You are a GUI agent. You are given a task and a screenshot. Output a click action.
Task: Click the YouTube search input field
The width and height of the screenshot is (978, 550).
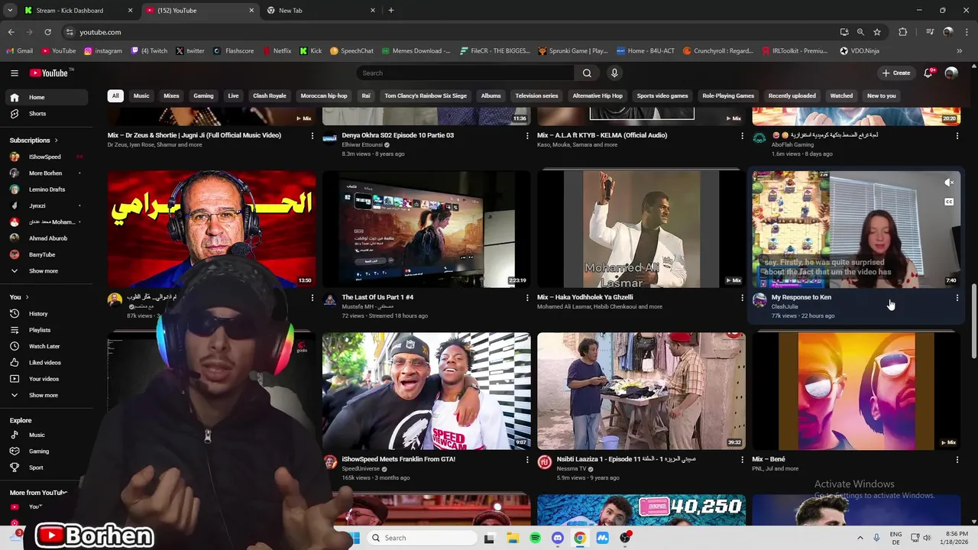click(465, 73)
